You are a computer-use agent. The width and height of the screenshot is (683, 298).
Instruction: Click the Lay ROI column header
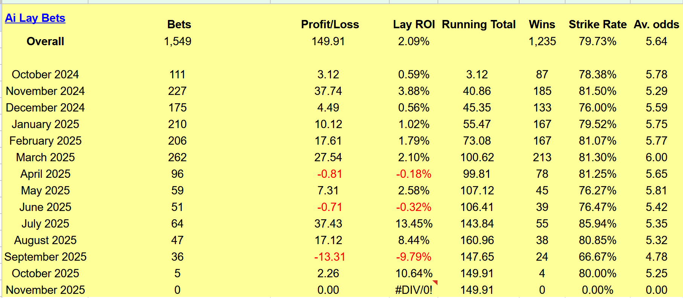point(414,24)
